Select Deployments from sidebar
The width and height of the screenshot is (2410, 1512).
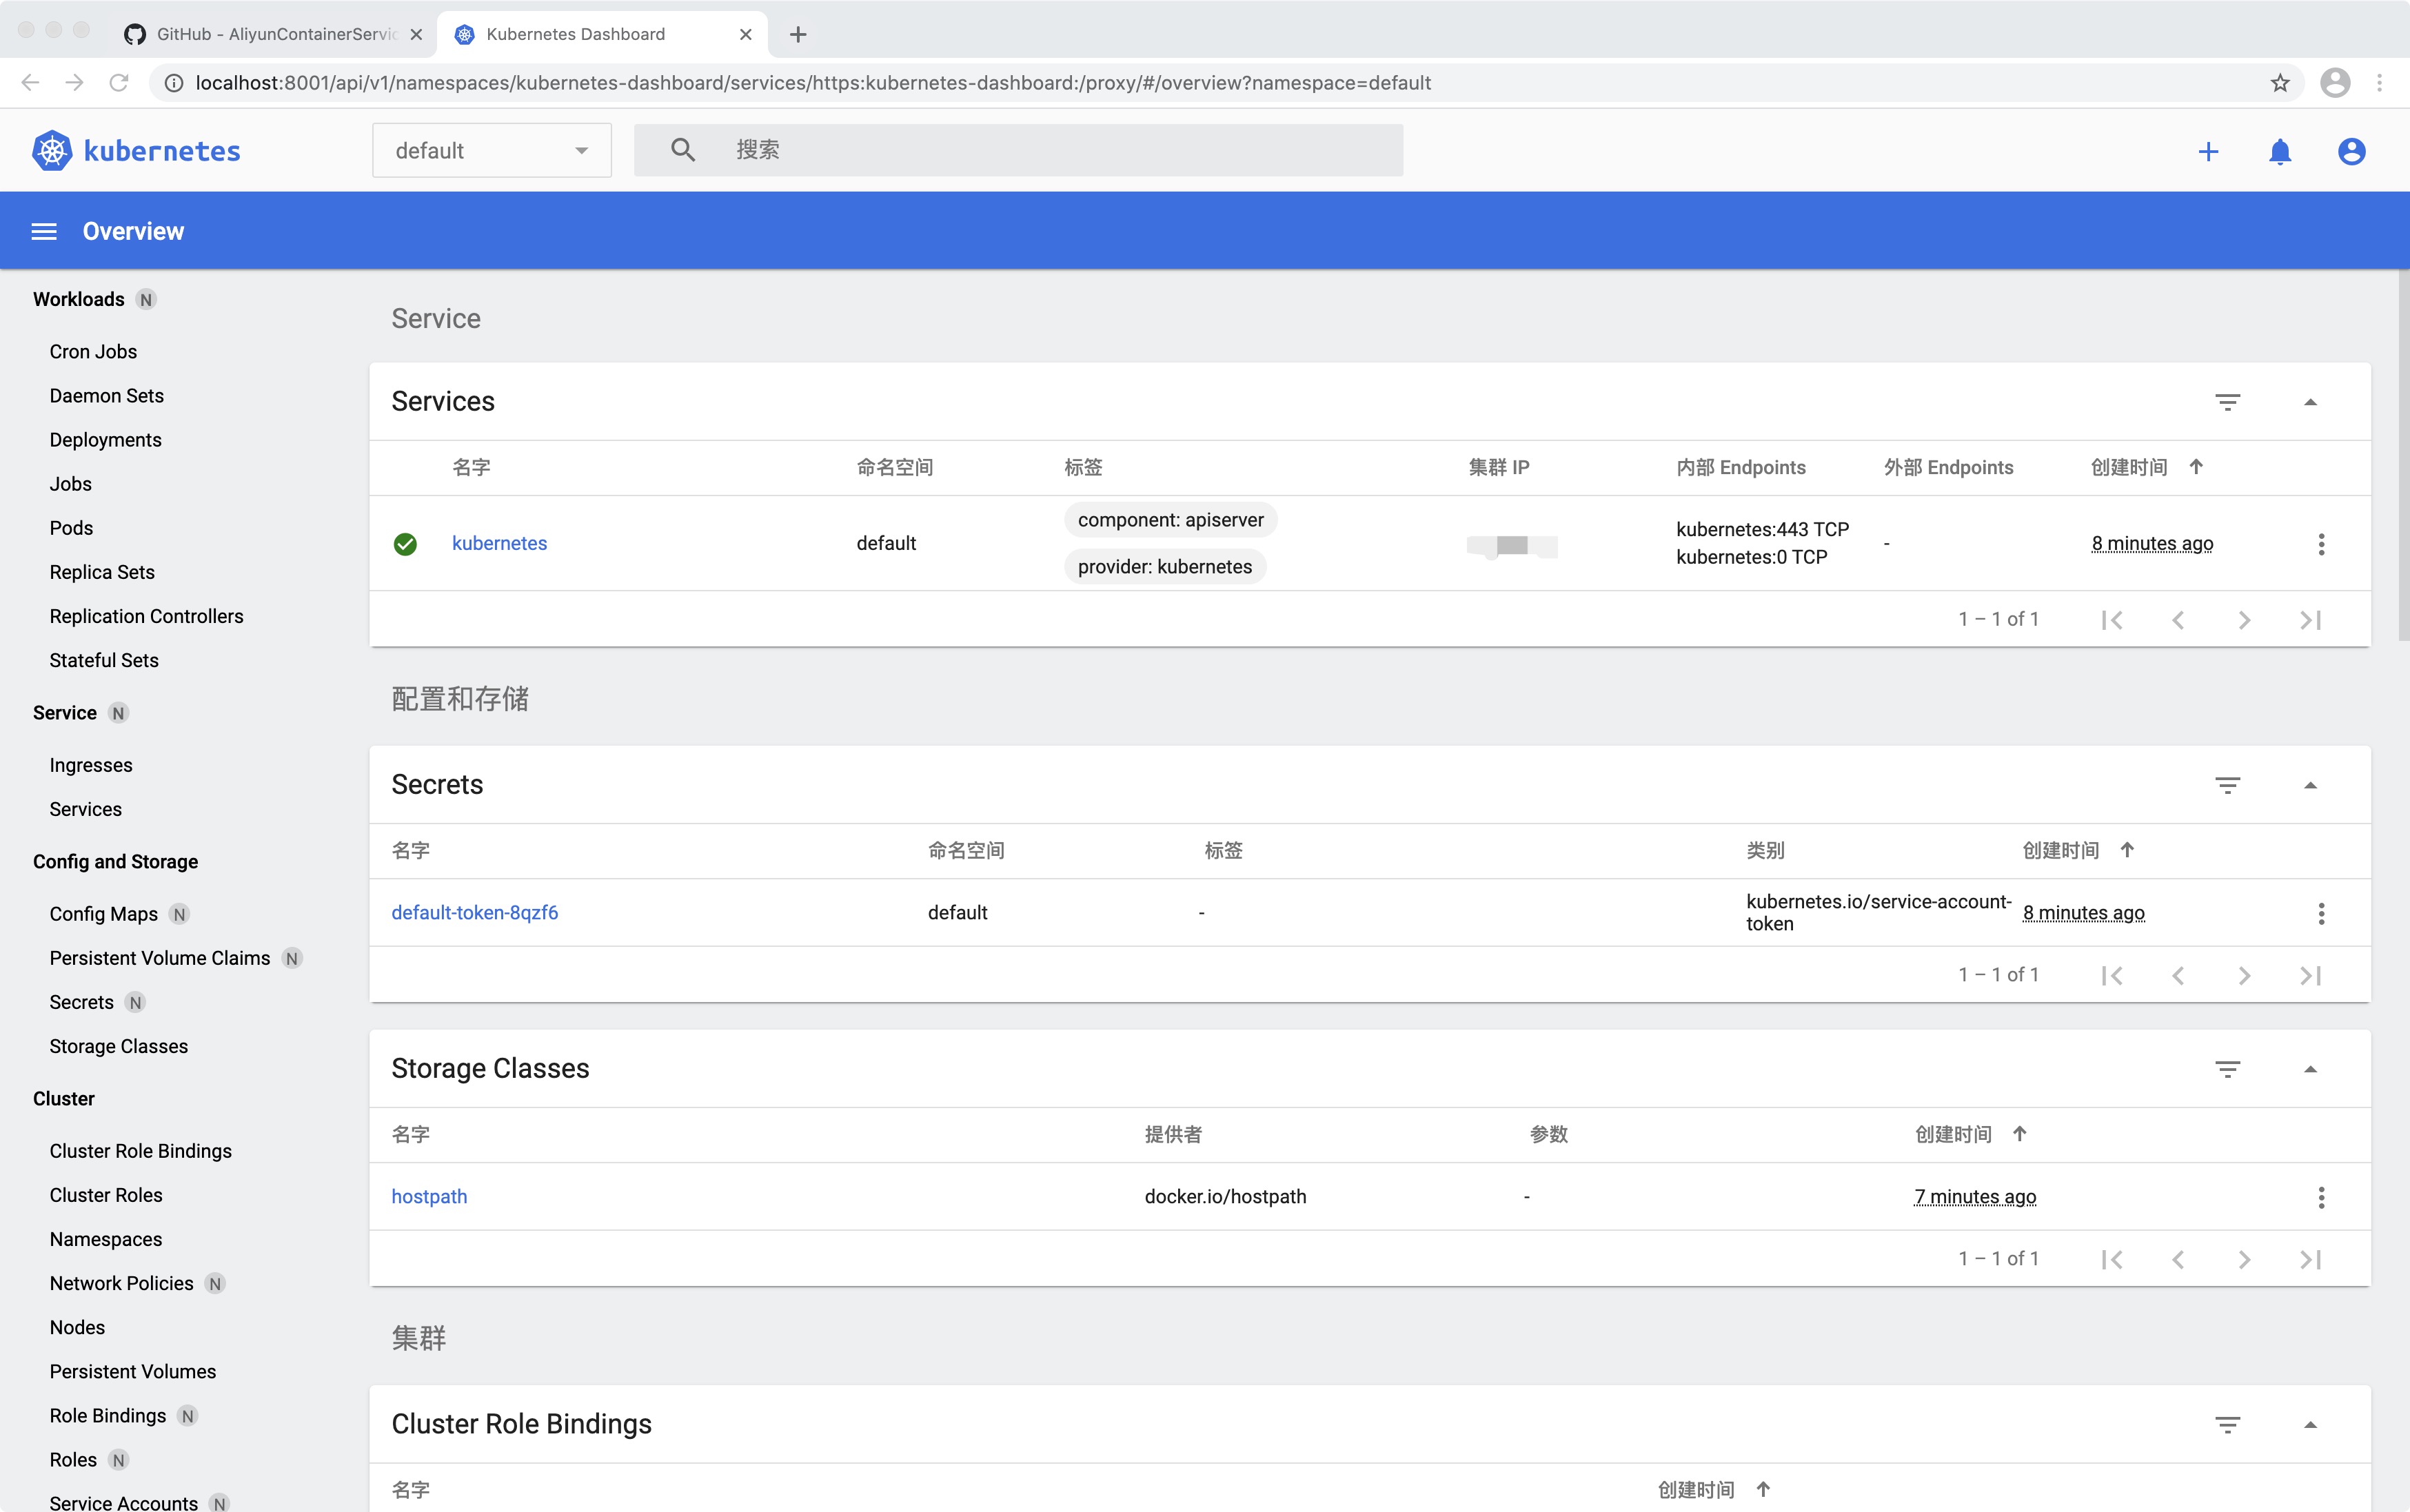point(106,439)
